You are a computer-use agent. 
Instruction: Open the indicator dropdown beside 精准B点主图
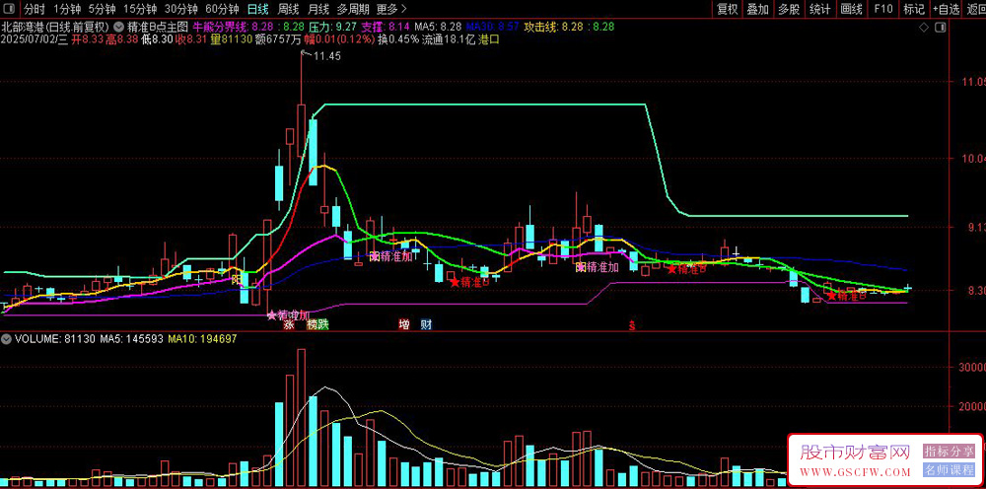point(119,27)
